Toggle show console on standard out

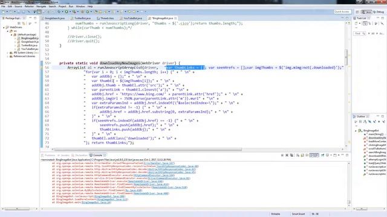(312, 156)
